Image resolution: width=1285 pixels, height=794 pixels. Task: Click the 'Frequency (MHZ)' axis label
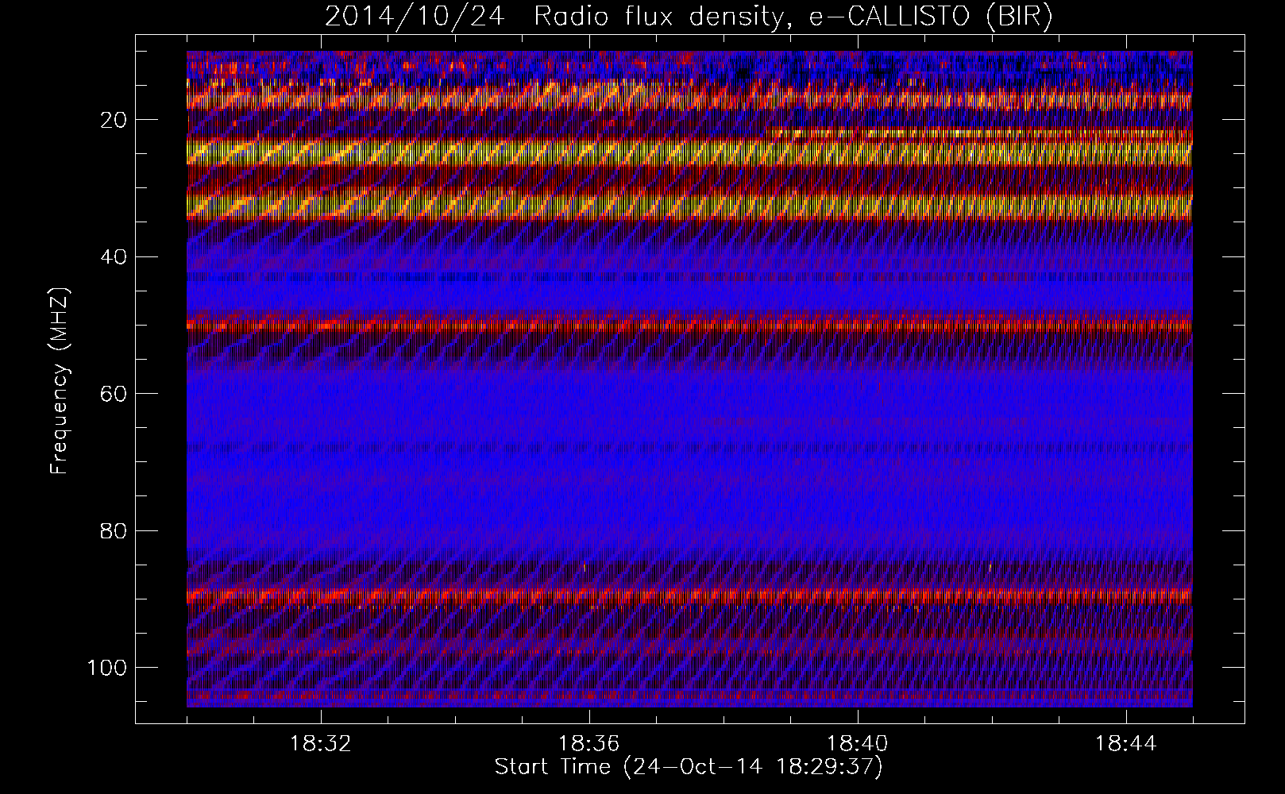(x=60, y=380)
